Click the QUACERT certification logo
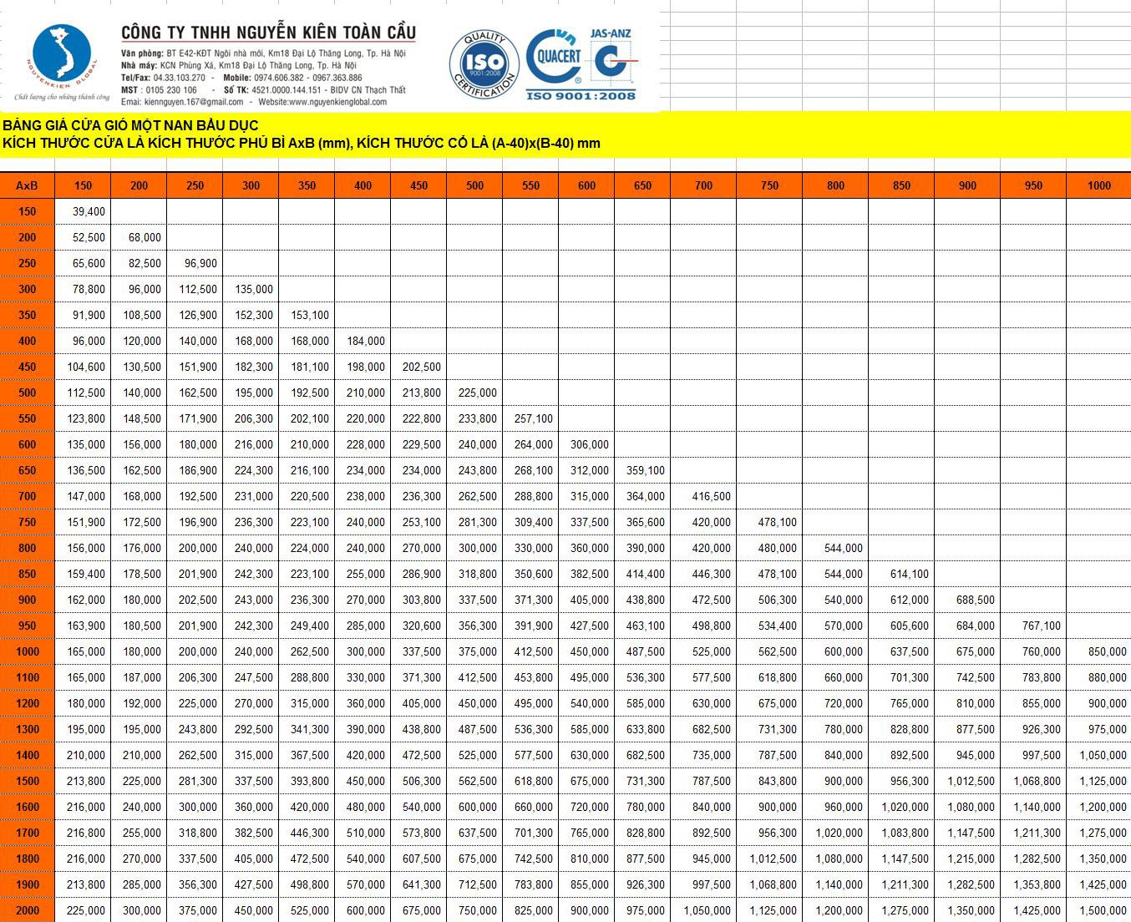Screen dimensions: 1131x922 [554, 57]
